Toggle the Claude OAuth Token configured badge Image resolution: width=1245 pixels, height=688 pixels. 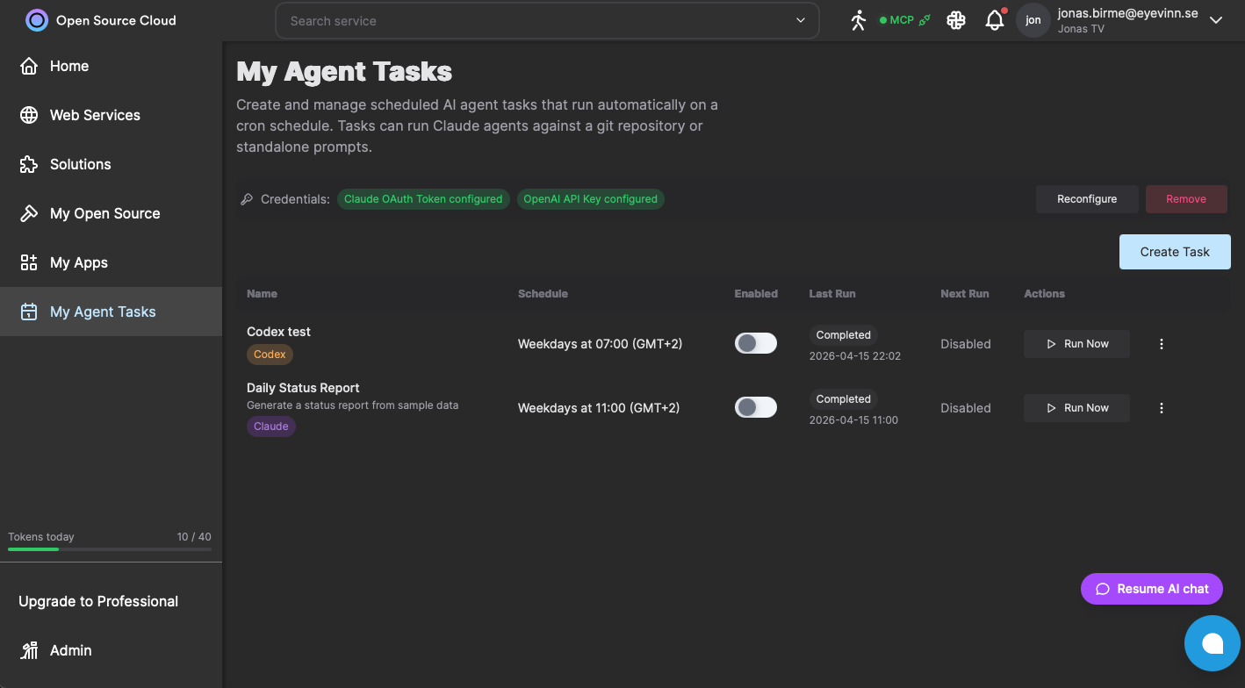tap(423, 199)
